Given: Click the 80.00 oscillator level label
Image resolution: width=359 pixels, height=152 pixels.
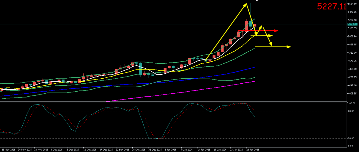Looking at the screenshot, I should point(351,111).
